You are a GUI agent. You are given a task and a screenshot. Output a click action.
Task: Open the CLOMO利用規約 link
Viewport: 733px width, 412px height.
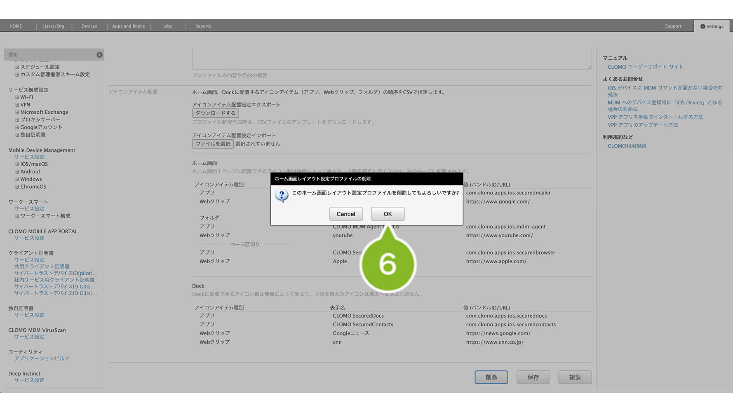627,146
